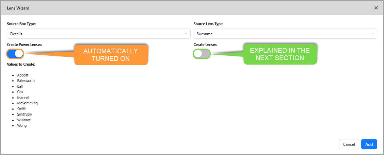Screen dimensions: 384x155
Task: Click the chevron arrow in the Details box
Action: [186, 34]
